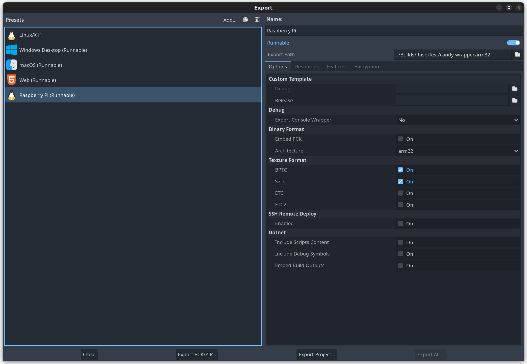527x364 pixels.
Task: Disable the BPTC texture format
Action: click(400, 170)
